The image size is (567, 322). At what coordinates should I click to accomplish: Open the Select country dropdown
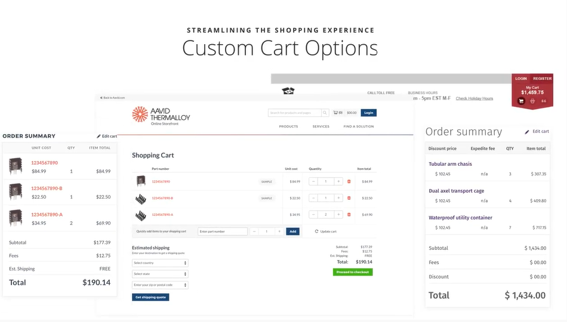point(160,263)
